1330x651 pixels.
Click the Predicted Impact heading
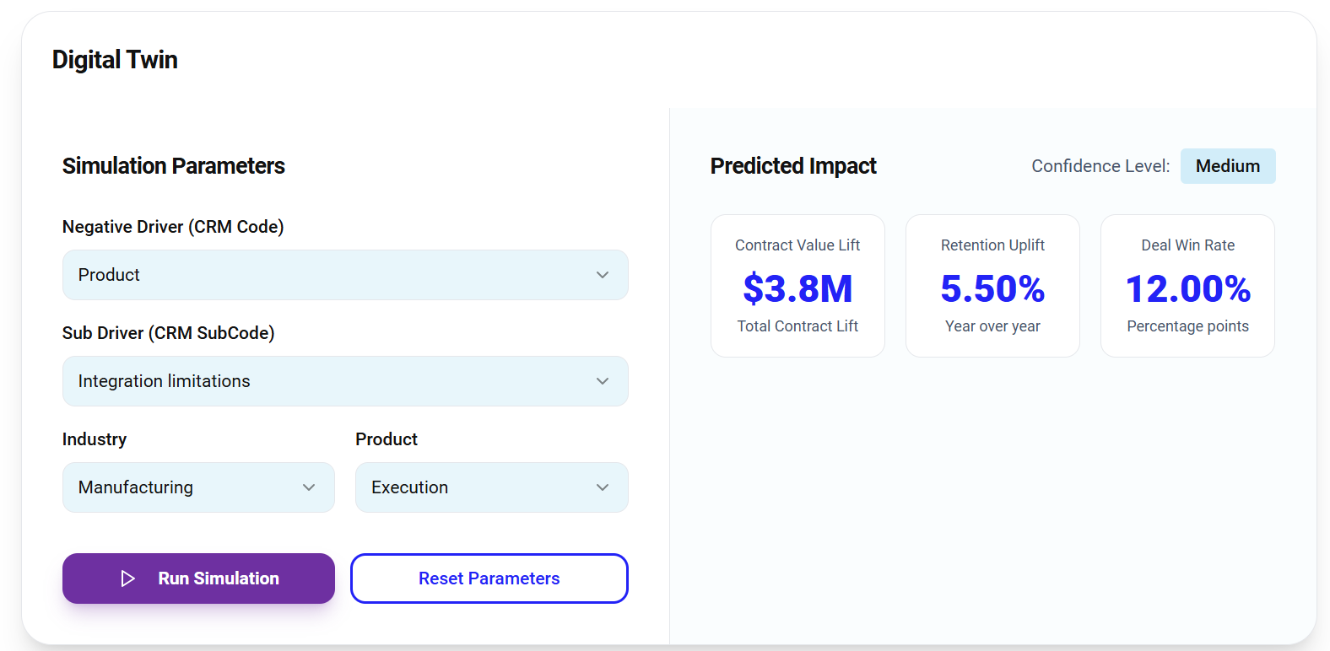tap(793, 166)
